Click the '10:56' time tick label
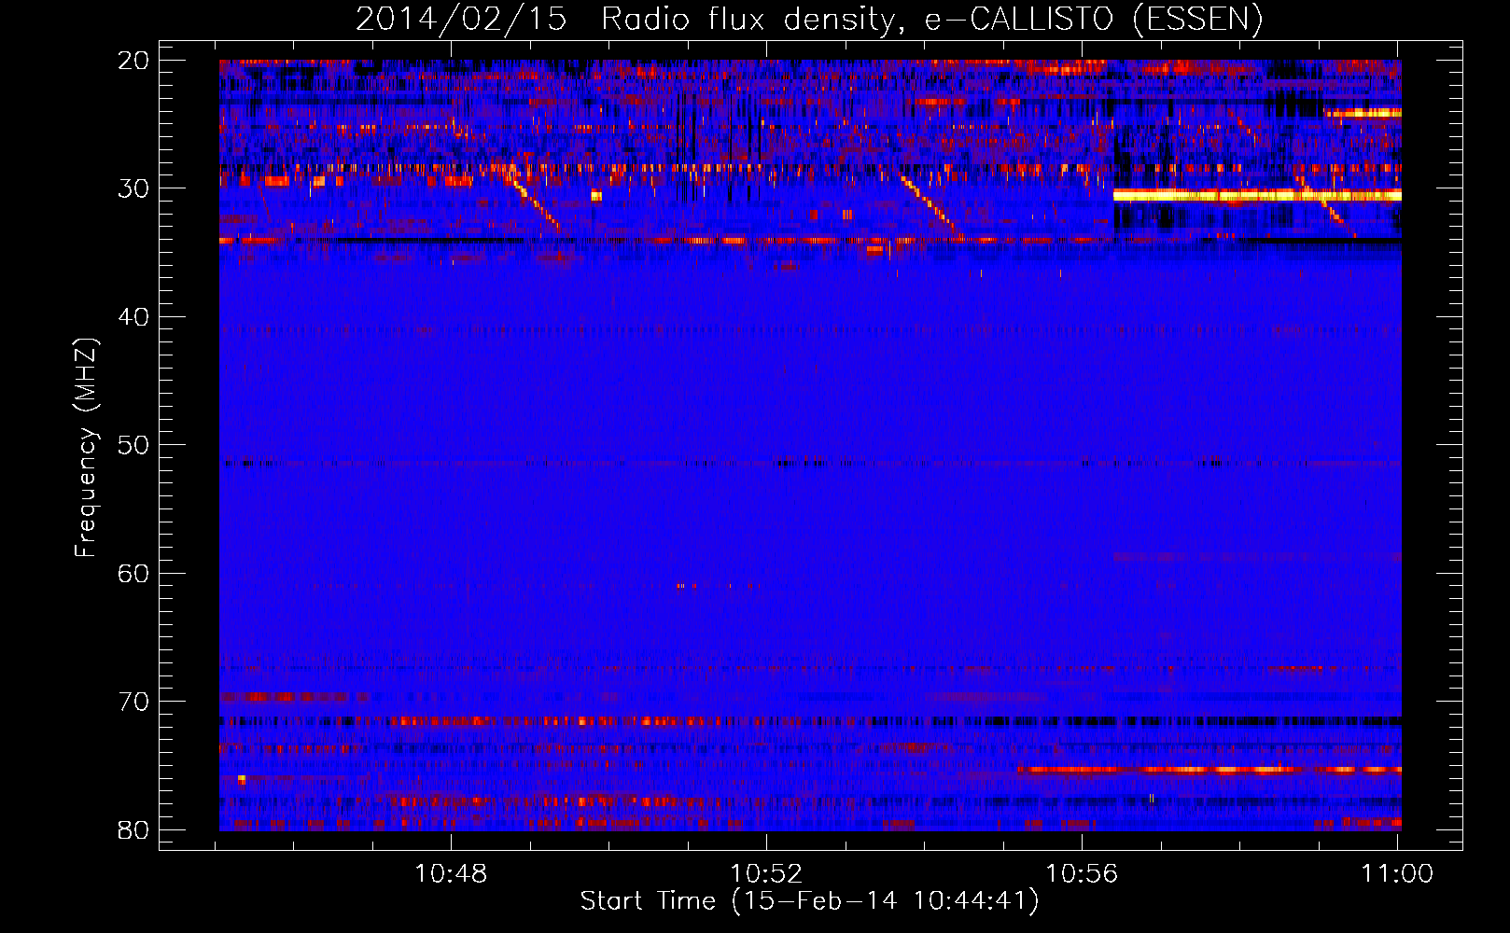Viewport: 1510px width, 933px height. pos(1082,873)
